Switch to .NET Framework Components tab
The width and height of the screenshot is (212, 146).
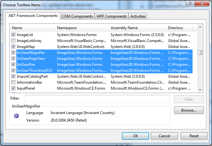point(33,16)
